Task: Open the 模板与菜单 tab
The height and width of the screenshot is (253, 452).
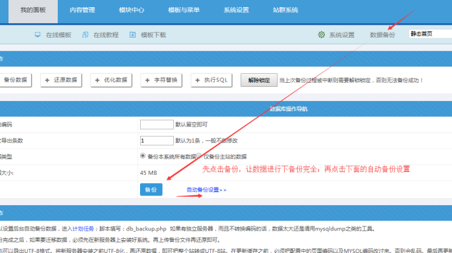Action: click(x=184, y=10)
